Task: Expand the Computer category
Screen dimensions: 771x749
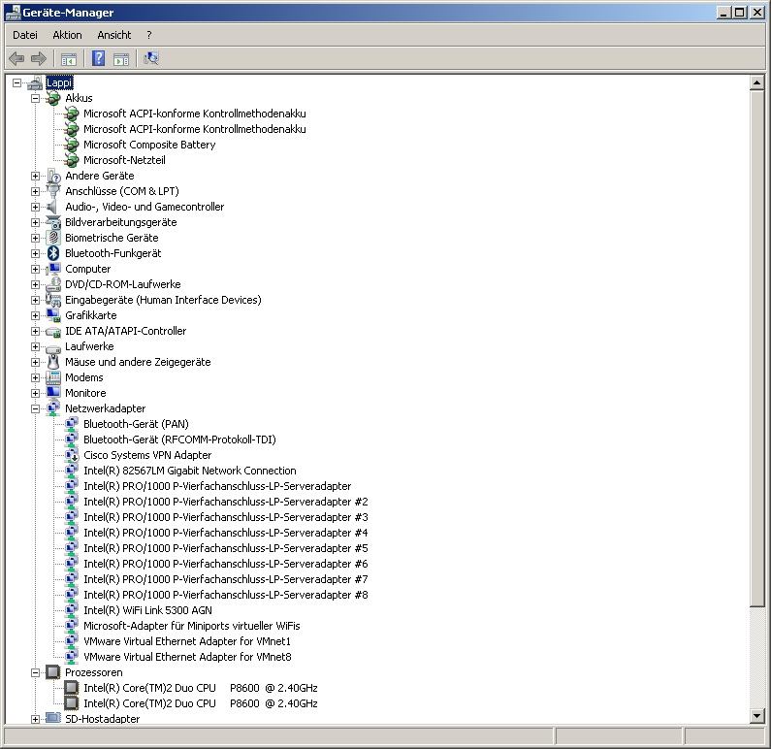Action: click(36, 269)
